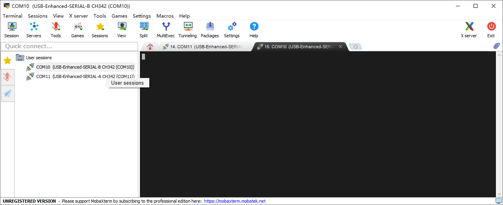Go to the Home tab
This screenshot has height=205, width=503.
150,47
